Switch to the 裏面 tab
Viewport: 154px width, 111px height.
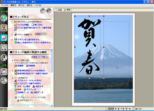[68, 10]
